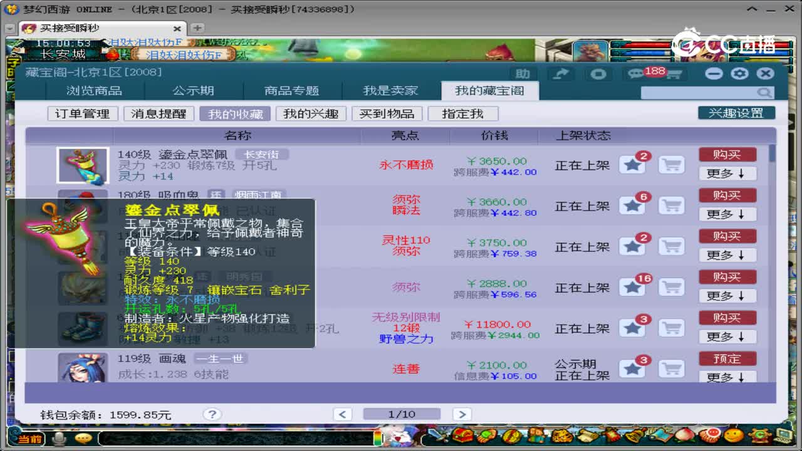
Task: Buy the 180级 吸血鬼 item
Action: point(727,195)
